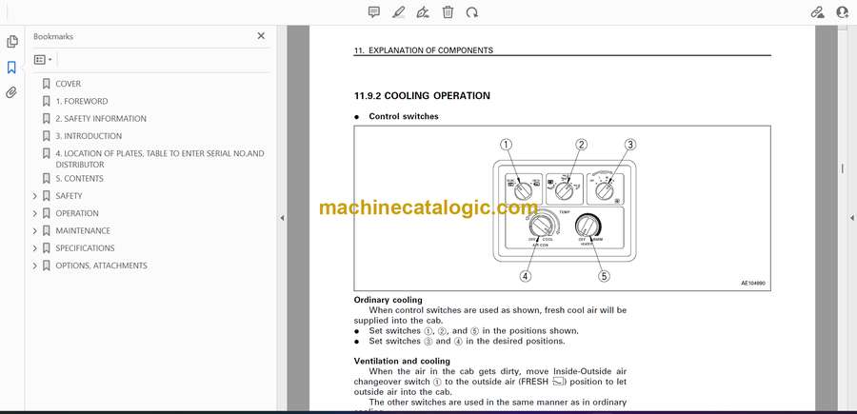The image size is (857, 414).
Task: Open the 3. INTRODUCTION bookmark
Action: coord(89,136)
